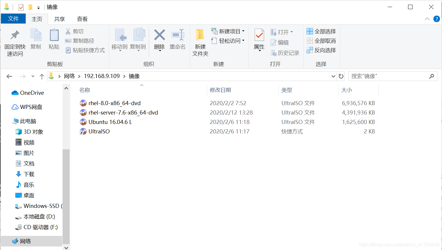442x250 pixels.
Task: Sort by 大小 column header
Action: pyautogui.click(x=346, y=90)
